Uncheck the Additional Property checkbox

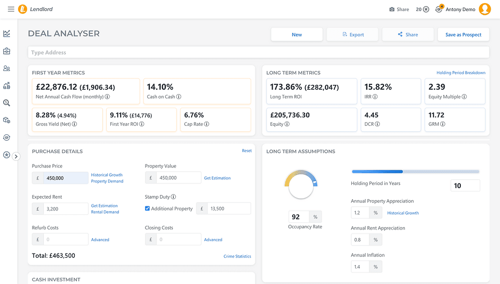[x=147, y=209]
